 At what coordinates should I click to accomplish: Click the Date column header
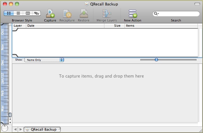coord(65,26)
